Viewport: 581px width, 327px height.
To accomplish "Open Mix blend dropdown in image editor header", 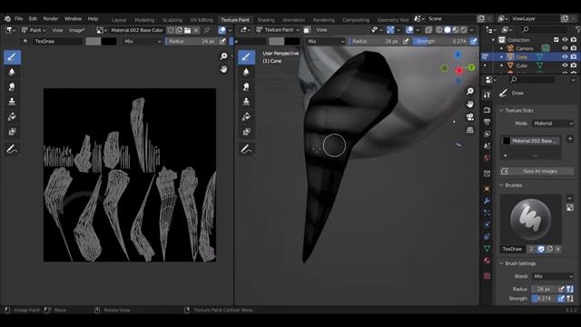I will (143, 41).
